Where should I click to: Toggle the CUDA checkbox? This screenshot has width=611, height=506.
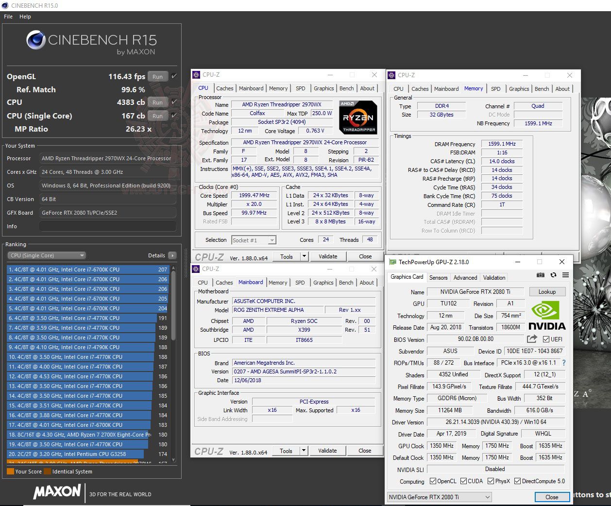tap(464, 481)
